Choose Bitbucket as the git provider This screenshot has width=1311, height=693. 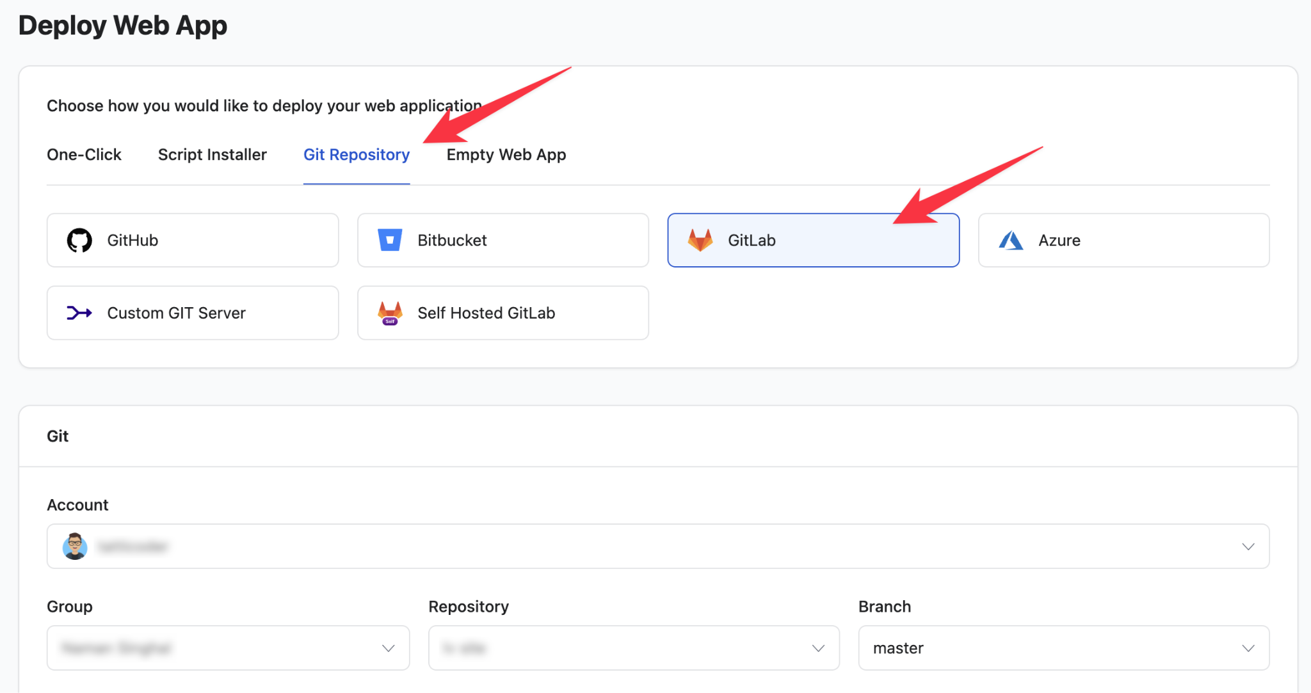503,241
